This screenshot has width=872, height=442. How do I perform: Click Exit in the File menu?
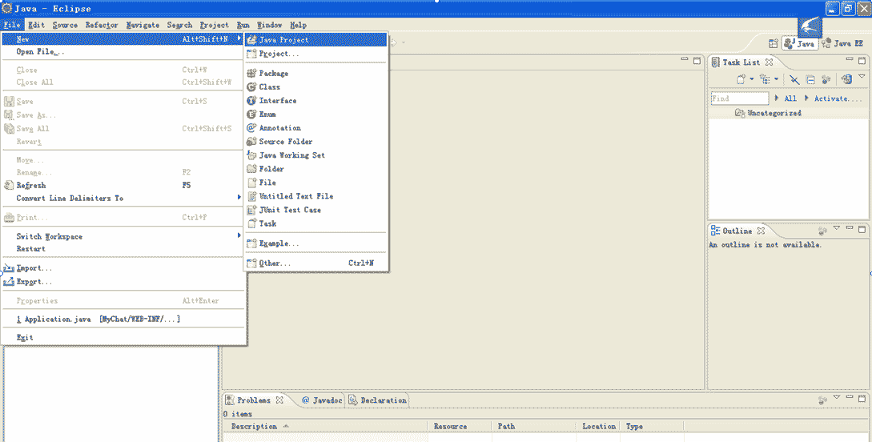point(123,337)
